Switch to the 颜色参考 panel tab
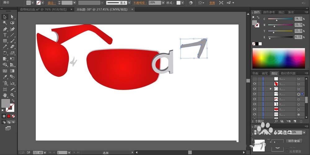The width and height of the screenshot is (310, 155). tap(269, 12)
